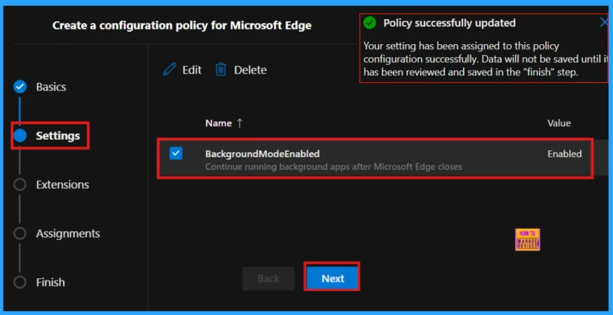Click the Finish step circle
This screenshot has width=613, height=315.
pos(20,282)
